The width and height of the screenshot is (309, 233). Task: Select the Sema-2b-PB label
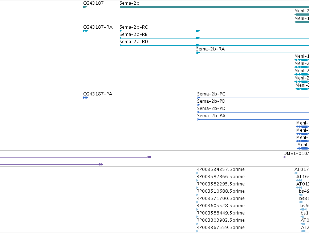pyautogui.click(x=211, y=101)
